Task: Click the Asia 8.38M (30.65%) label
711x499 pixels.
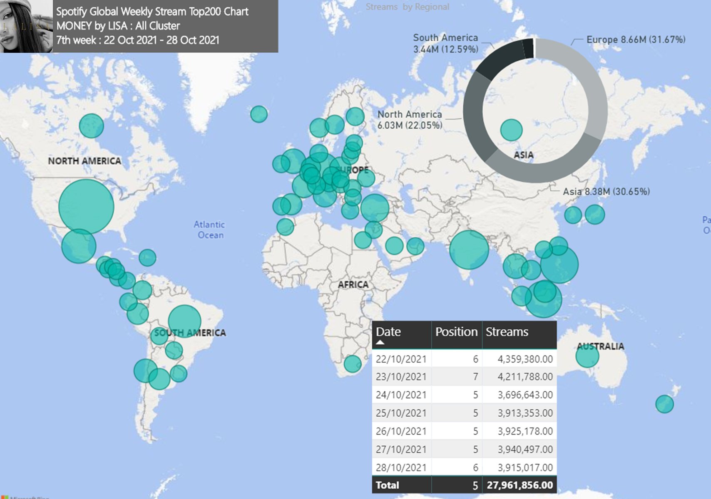Action: (x=606, y=192)
